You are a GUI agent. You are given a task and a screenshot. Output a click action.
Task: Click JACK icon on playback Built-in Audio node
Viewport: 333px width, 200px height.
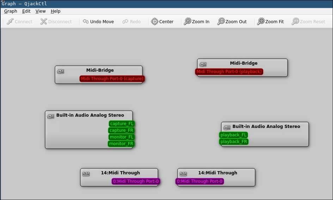coord(227,127)
